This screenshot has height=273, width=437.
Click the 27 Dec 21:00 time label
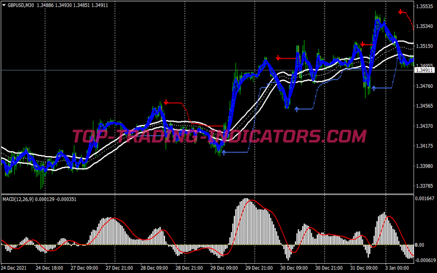pyautogui.click(x=119, y=268)
